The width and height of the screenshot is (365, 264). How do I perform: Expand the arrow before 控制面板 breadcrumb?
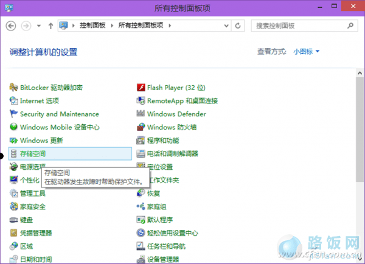[x=74, y=26]
